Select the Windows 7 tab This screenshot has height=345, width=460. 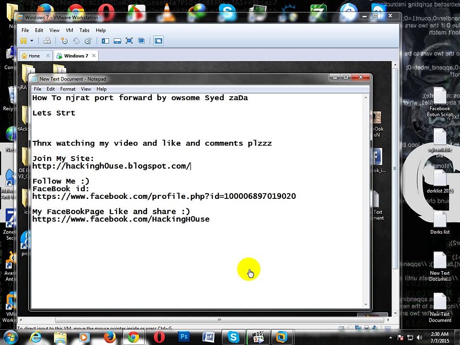tap(76, 56)
